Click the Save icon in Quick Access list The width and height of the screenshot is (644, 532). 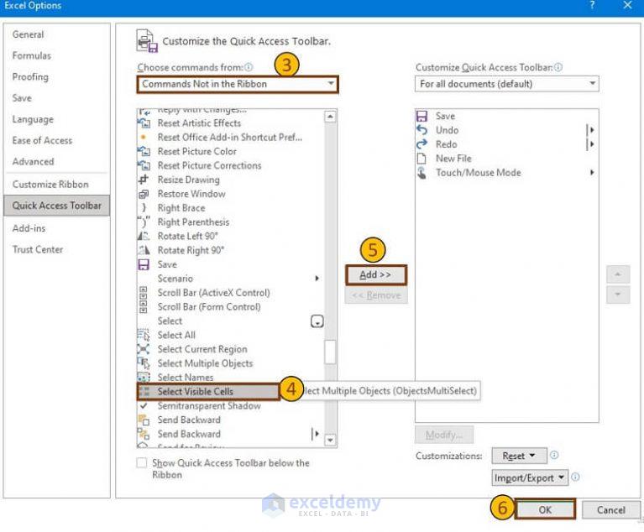[421, 116]
